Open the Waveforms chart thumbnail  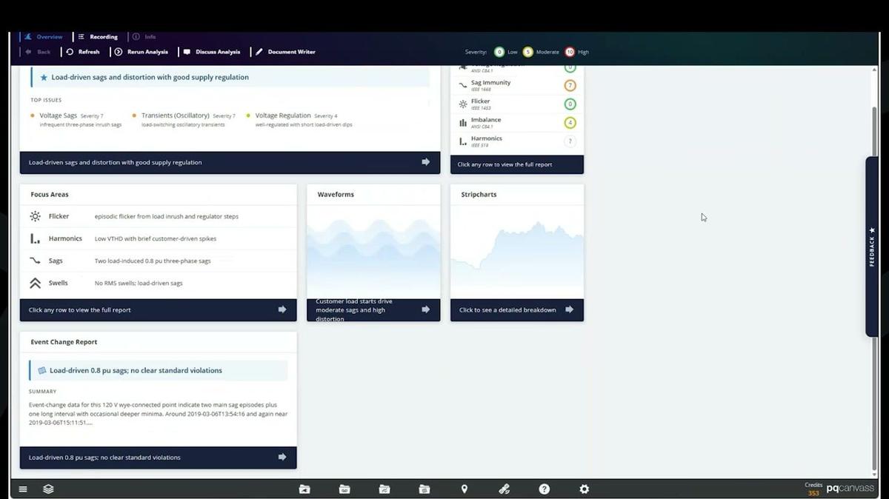pos(373,250)
